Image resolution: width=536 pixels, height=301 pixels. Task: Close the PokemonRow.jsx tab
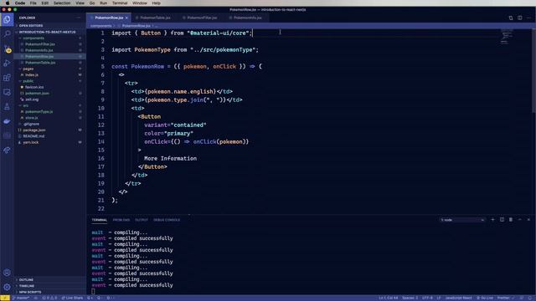pos(126,18)
